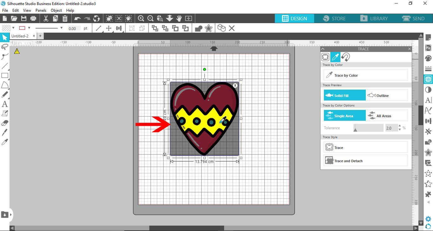Click the Tolerance 2.0 value field

[391, 128]
